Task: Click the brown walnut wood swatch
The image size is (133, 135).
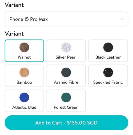Action: [24, 47]
